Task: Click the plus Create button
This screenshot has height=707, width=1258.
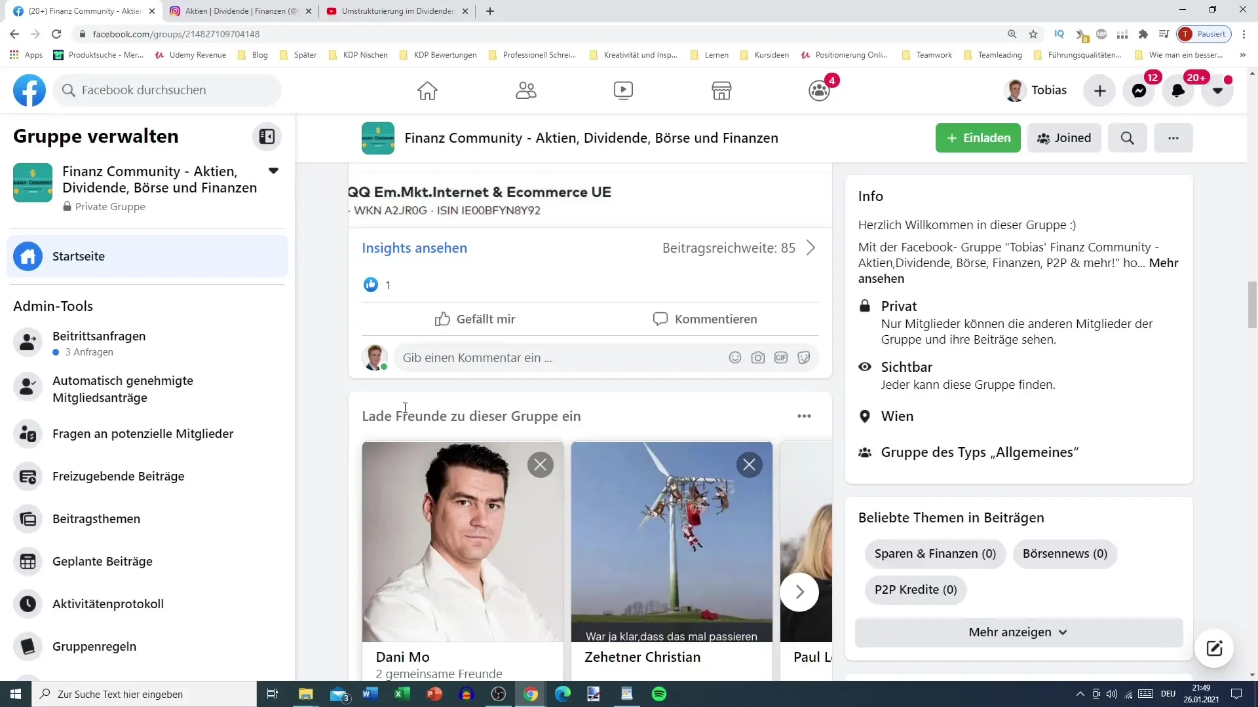Action: point(1100,90)
